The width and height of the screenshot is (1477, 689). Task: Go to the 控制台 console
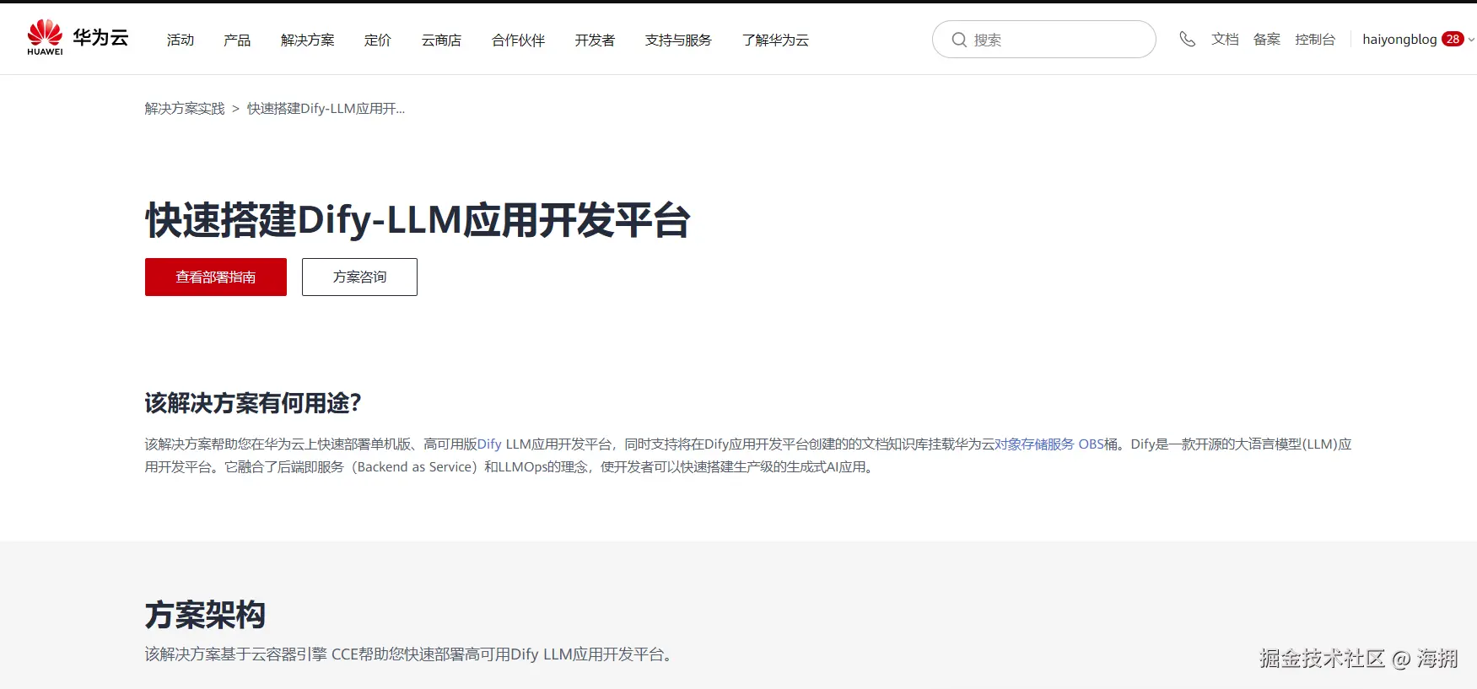[1316, 40]
